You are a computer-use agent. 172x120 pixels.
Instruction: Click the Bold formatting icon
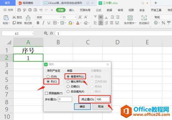tap(38, 23)
